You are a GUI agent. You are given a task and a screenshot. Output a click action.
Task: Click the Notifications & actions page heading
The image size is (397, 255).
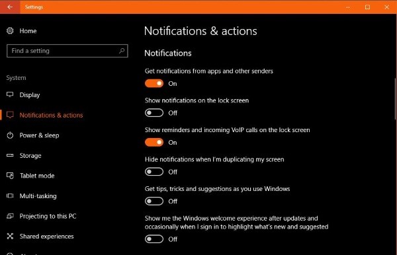point(200,31)
